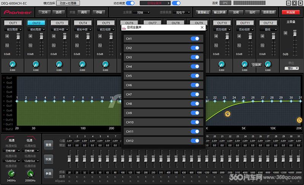Viewport: 304px width, 185px height.
Task: Open the 选项 menu
Action: click(x=59, y=12)
